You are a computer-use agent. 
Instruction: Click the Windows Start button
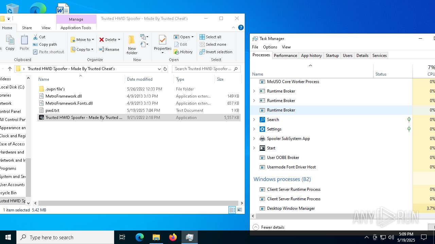coord(8,237)
